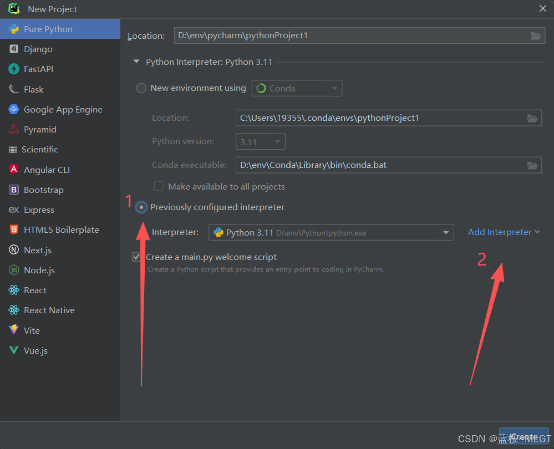The width and height of the screenshot is (554, 449).
Task: Click the Scientific grid icon
Action: click(13, 150)
